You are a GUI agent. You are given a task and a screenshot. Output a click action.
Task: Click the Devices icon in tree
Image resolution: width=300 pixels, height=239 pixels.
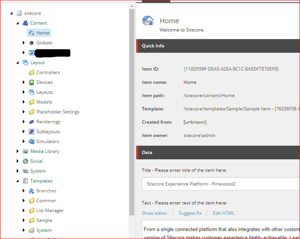(31, 82)
